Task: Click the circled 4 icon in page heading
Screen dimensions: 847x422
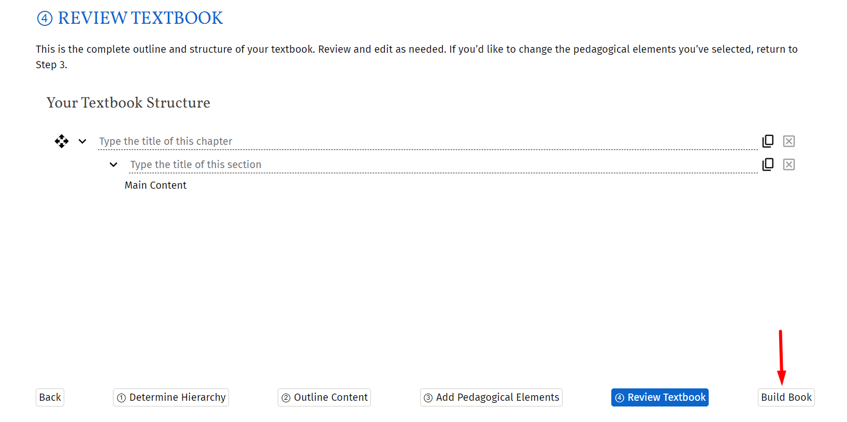Action: click(x=45, y=19)
